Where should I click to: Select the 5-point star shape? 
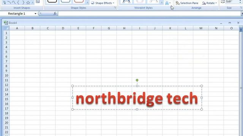click(x=28, y=3)
